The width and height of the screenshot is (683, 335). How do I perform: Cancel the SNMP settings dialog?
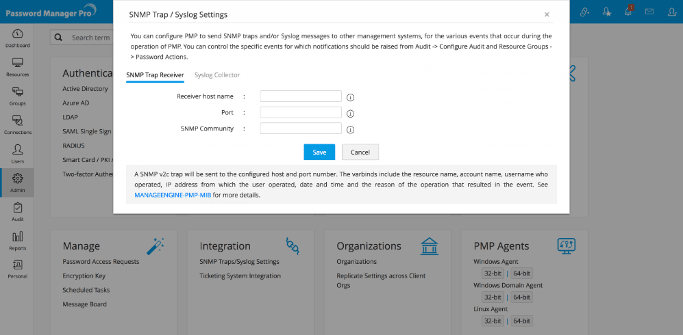click(x=360, y=152)
